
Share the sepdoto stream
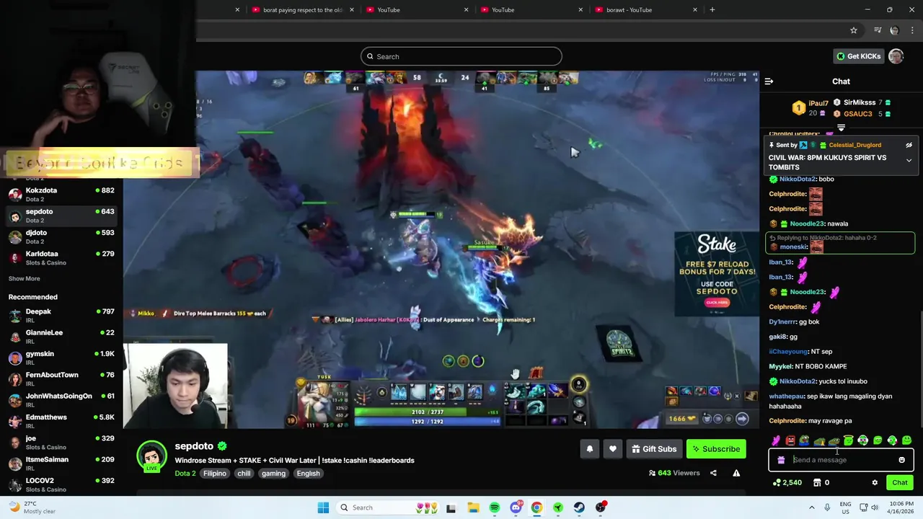(x=713, y=473)
